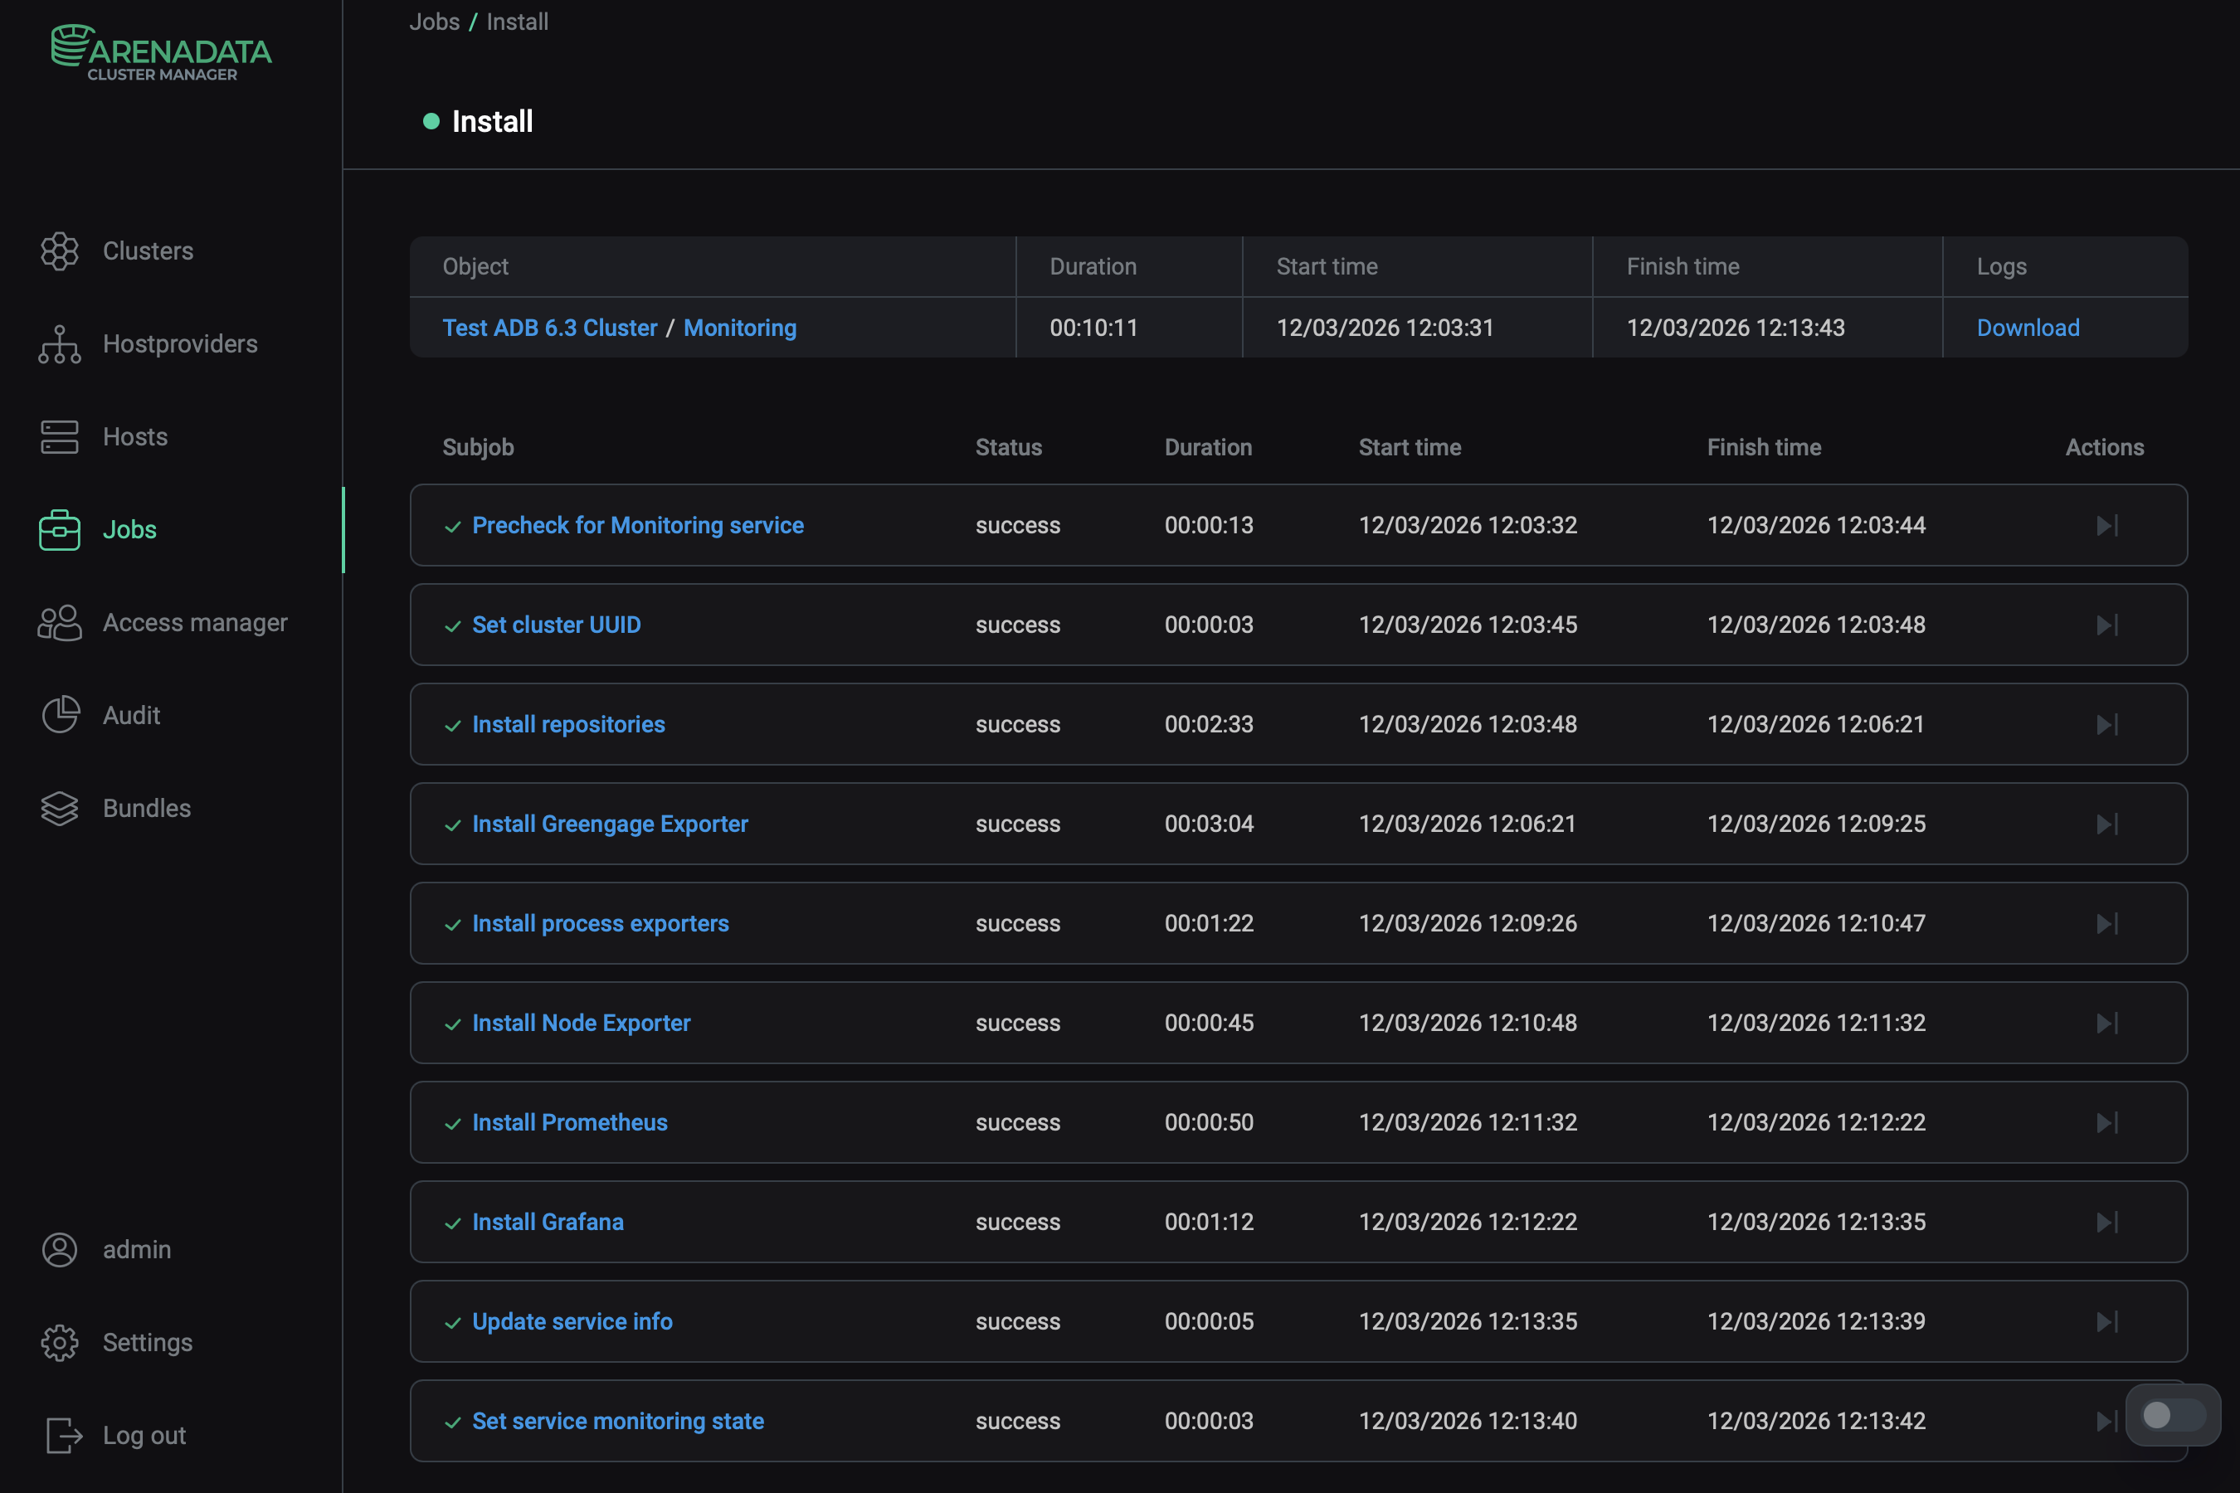This screenshot has width=2240, height=1493.
Task: Click the Log out door icon
Action: point(63,1435)
